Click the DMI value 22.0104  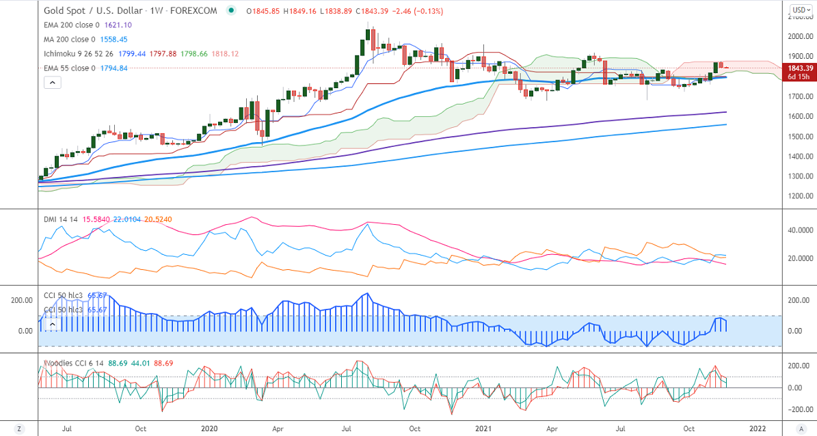click(127, 219)
